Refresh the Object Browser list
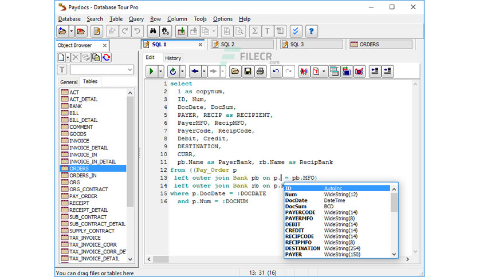This screenshot has height=277, width=479. pyautogui.click(x=107, y=57)
